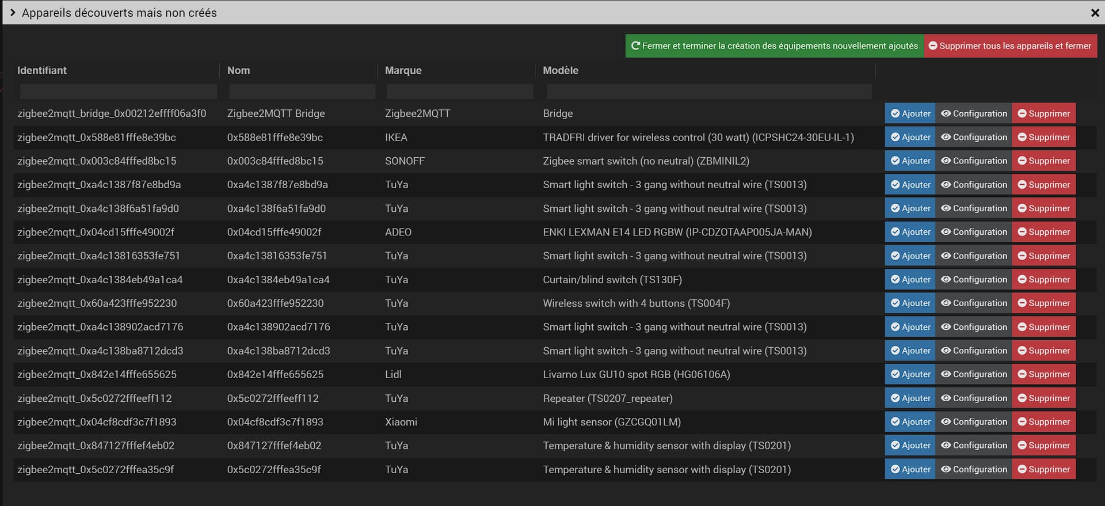Open Configuration for Curtain/blind switch TS130F
Viewport: 1105px width, 506px height.
point(974,279)
